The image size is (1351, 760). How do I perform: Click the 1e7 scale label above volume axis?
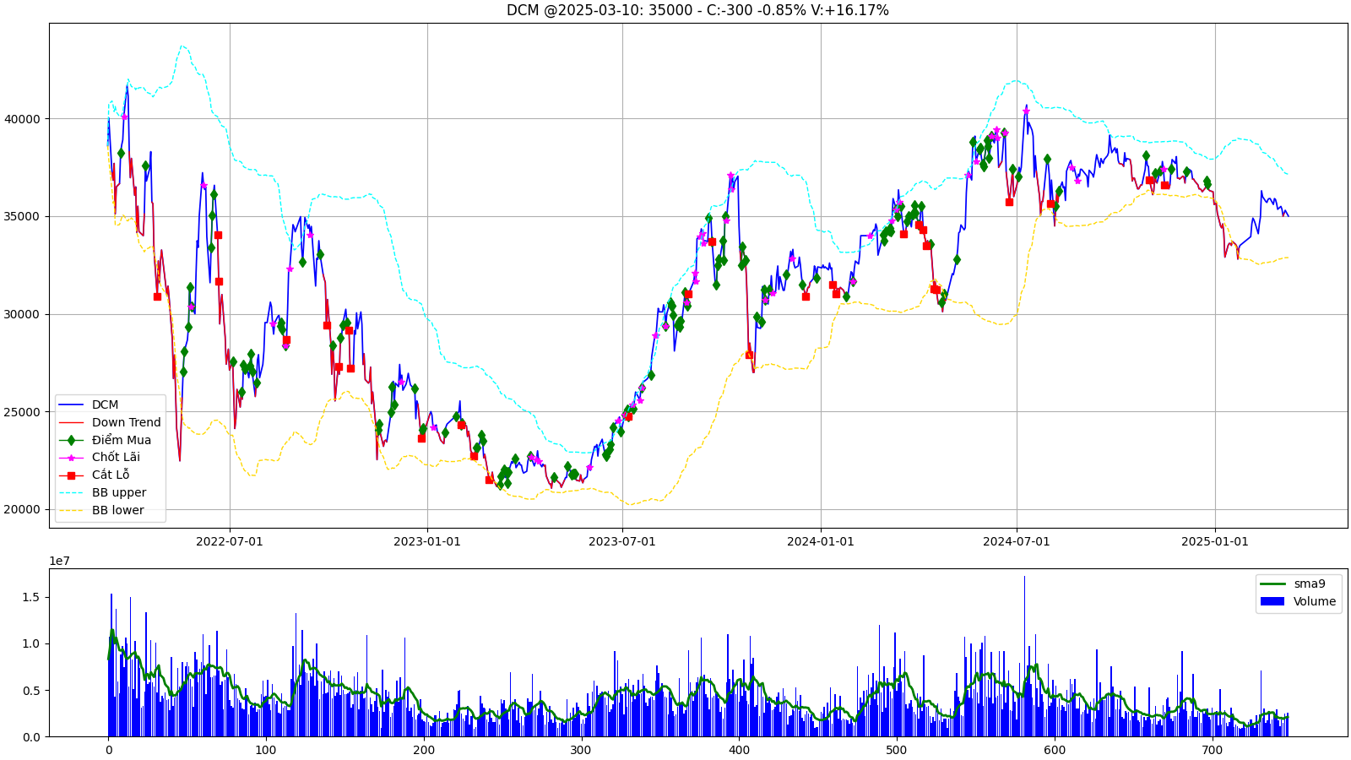[60, 561]
